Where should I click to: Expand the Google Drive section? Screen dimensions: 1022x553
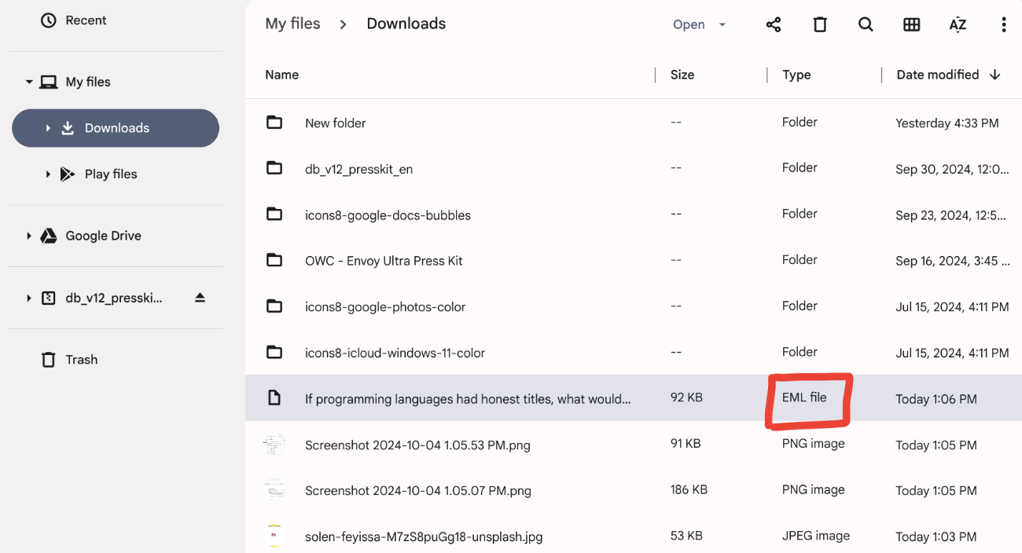point(29,235)
